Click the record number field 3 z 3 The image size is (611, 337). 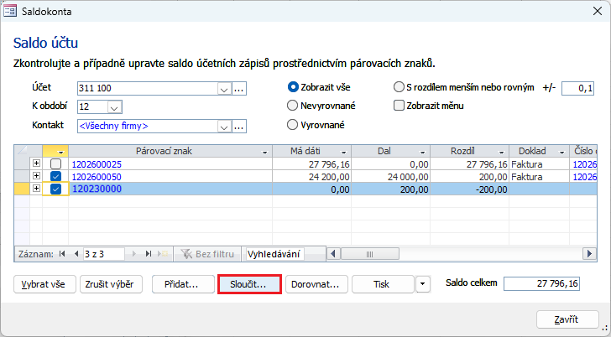tap(104, 254)
